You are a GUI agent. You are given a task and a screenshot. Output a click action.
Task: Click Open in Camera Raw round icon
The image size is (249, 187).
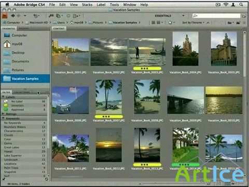[x=68, y=16]
